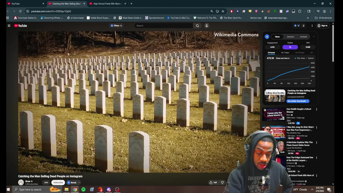343x193 pixels.
Task: Click Windows Start button
Action: 8,190
